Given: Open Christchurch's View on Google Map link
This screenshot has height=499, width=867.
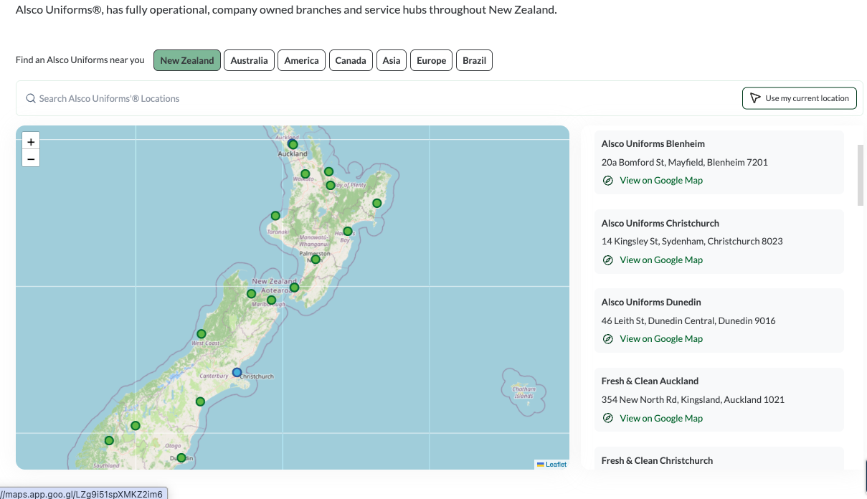Looking at the screenshot, I should (661, 260).
